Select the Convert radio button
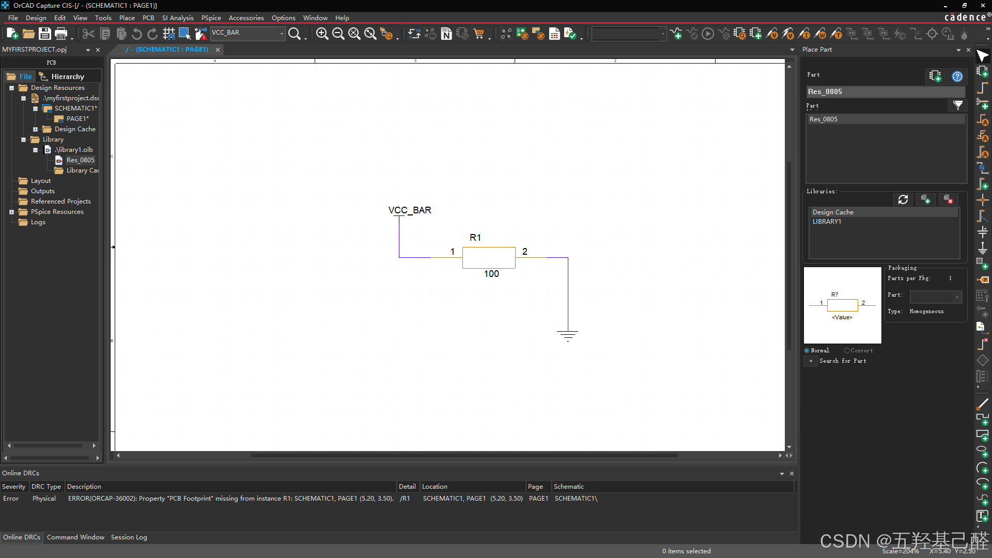992x558 pixels. coord(847,351)
